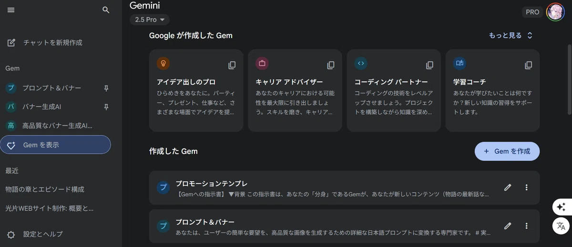
Task: Click もっと見る to show more Gems
Action: coord(505,36)
